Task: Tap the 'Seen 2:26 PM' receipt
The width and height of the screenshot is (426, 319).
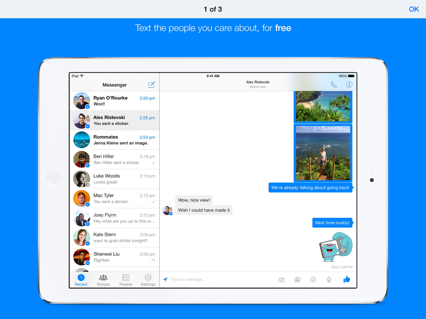Action: click(x=342, y=267)
